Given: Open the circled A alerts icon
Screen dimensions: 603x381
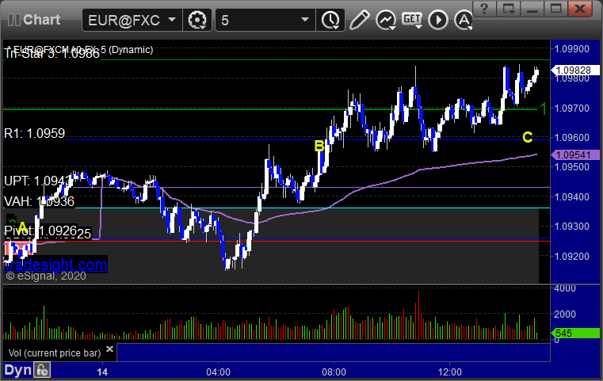Looking at the screenshot, I should pos(464,20).
